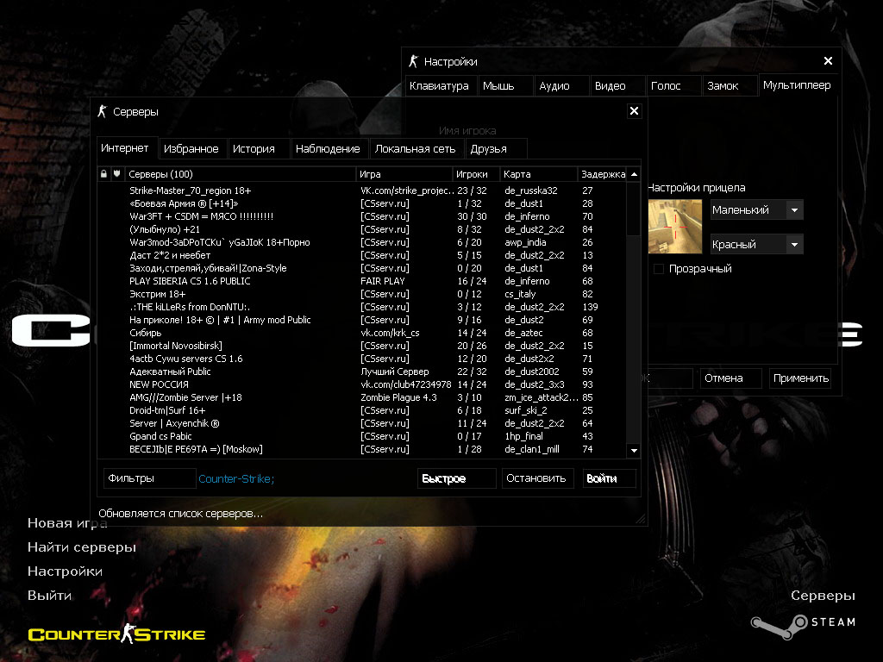Close the Серверы window
883x662 pixels.
(634, 111)
